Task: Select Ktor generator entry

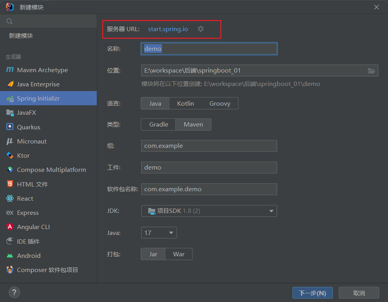Action: tap(49, 155)
